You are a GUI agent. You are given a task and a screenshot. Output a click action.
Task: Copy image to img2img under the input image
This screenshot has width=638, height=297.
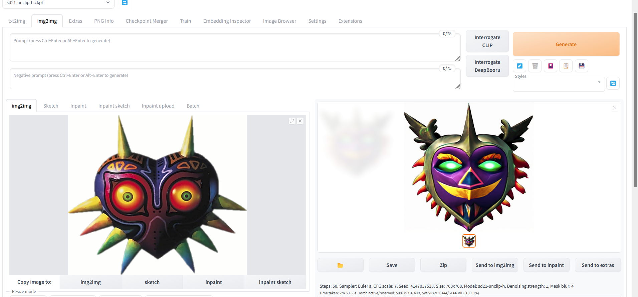point(90,282)
